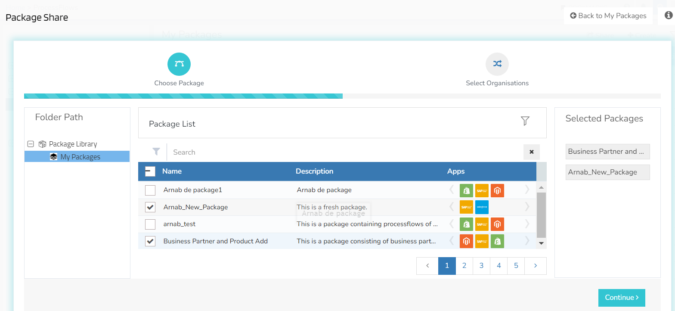Click SAP icon in Arnab_New_Package row

466,207
